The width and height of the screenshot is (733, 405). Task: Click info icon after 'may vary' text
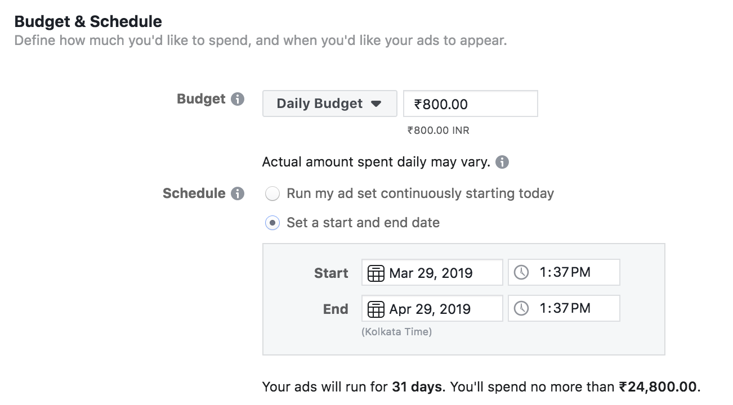[502, 163]
